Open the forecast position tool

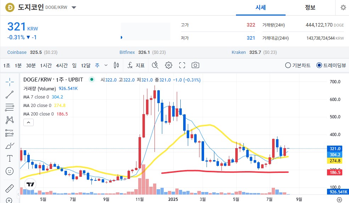10,133
